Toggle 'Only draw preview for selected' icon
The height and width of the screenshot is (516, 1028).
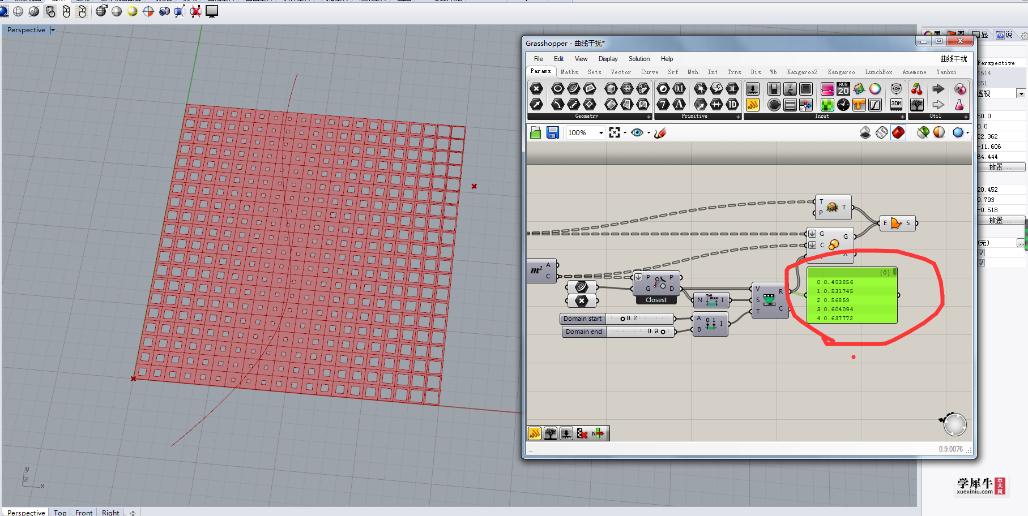tap(923, 132)
